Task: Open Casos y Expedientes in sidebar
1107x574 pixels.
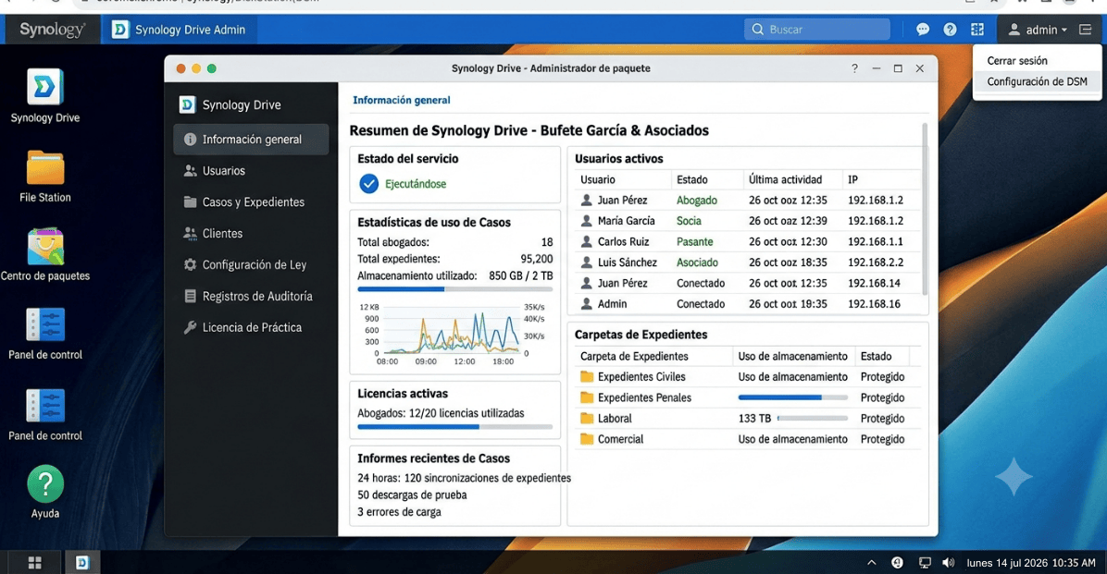Action: click(251, 202)
